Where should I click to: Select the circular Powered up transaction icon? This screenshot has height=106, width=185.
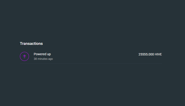point(24,56)
